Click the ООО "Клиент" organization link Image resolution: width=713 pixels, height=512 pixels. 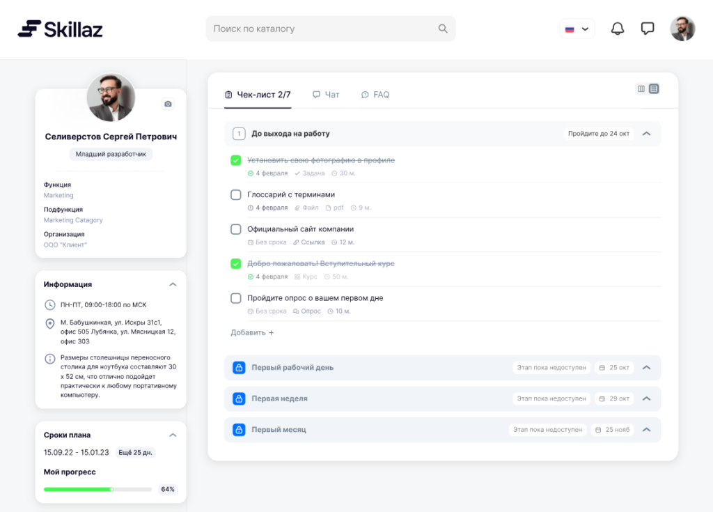coord(65,245)
